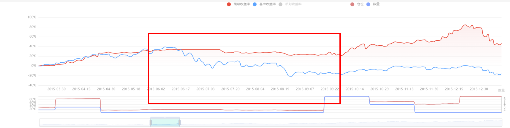This screenshot has width=510, height=128.
Task: Click the blue 数量 legend dot
Action: (368, 4)
